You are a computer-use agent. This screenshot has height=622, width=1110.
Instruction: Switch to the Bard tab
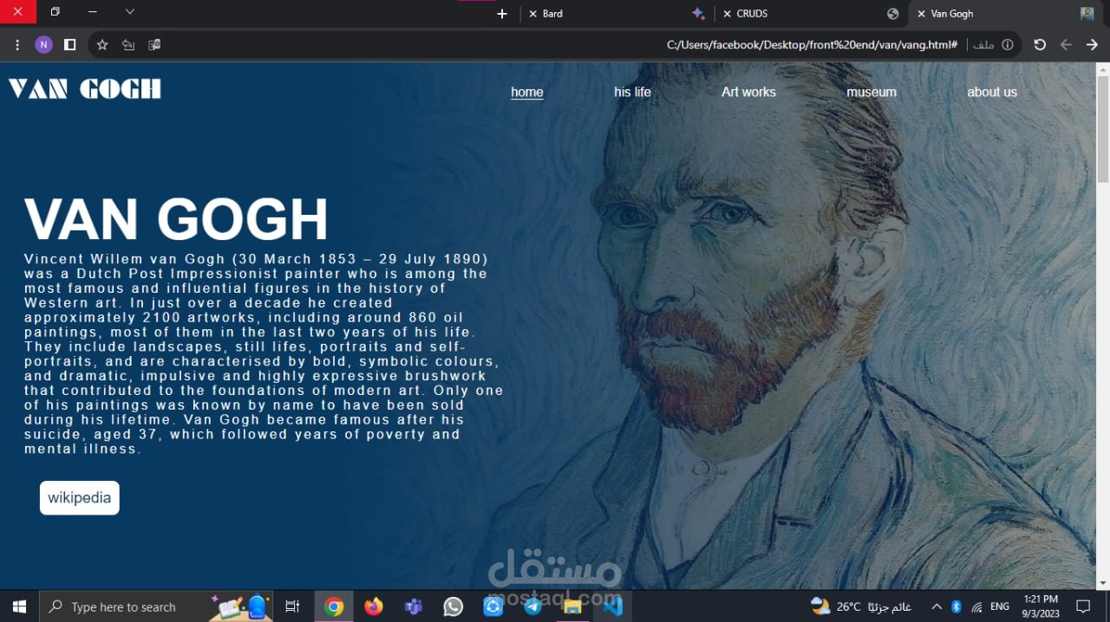click(617, 14)
